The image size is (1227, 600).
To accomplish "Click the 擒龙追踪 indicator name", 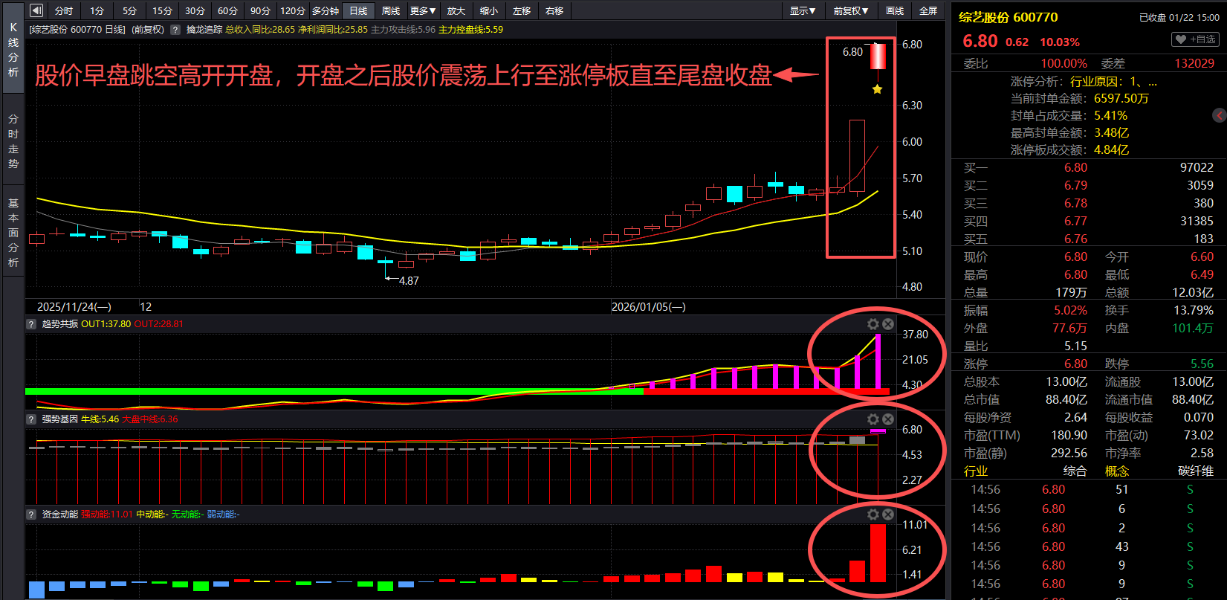I will (x=204, y=30).
